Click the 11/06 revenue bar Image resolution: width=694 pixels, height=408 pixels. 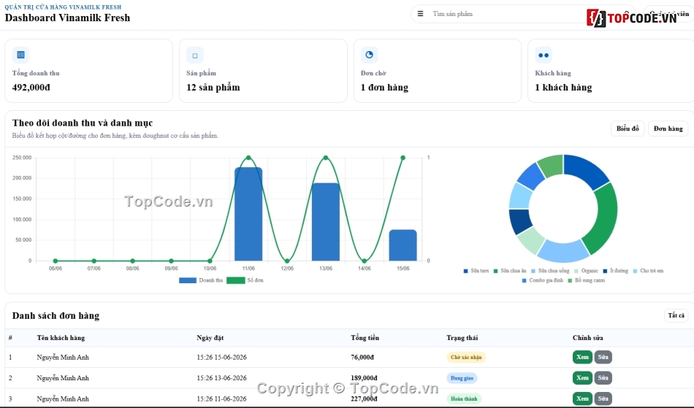(x=248, y=214)
